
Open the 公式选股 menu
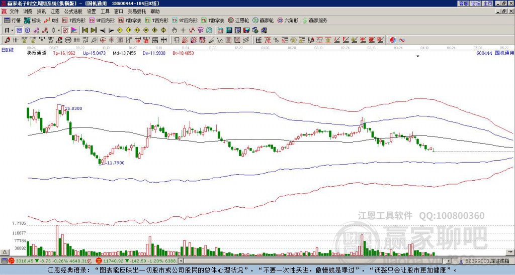[x=73, y=12]
